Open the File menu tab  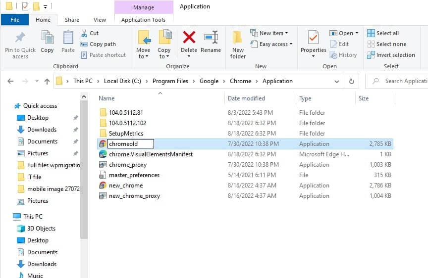[x=15, y=20]
